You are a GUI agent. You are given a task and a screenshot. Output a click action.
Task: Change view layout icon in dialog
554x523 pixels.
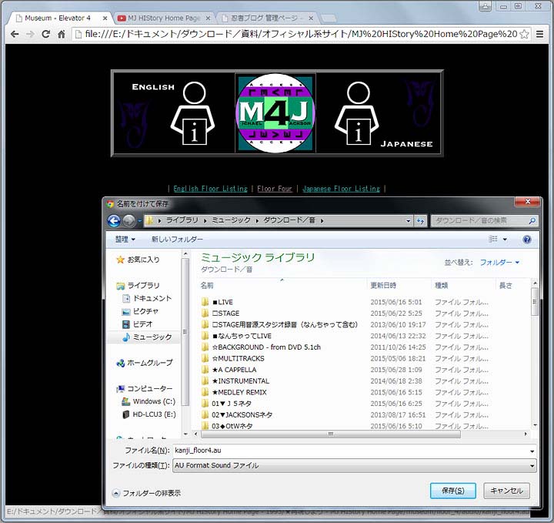pyautogui.click(x=493, y=240)
